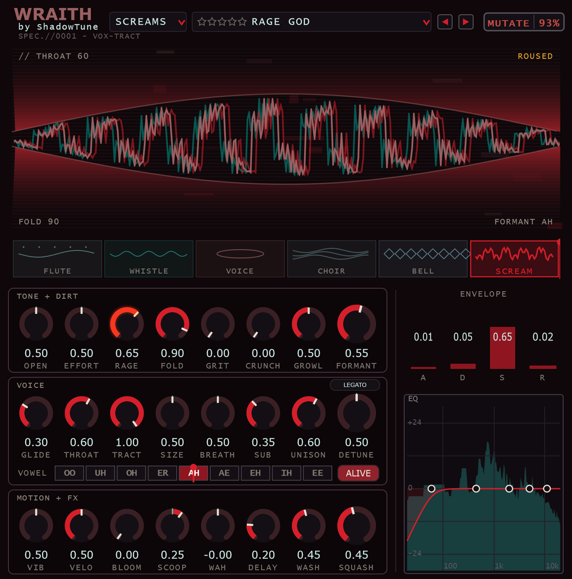Toggle the ALIVE vowel motion button

pyautogui.click(x=358, y=473)
